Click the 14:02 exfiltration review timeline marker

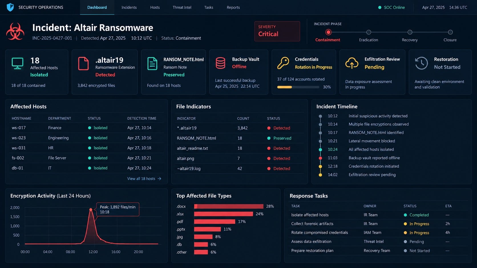[320, 175]
